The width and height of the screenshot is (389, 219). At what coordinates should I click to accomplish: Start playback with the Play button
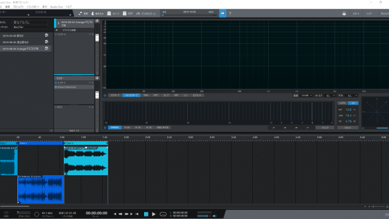(x=154, y=214)
